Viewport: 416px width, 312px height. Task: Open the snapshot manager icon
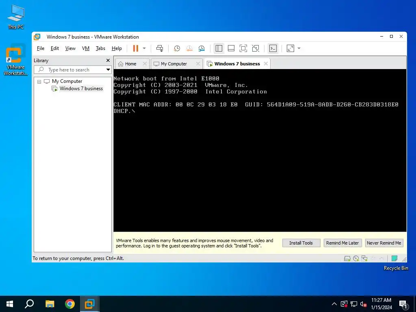pos(201,48)
